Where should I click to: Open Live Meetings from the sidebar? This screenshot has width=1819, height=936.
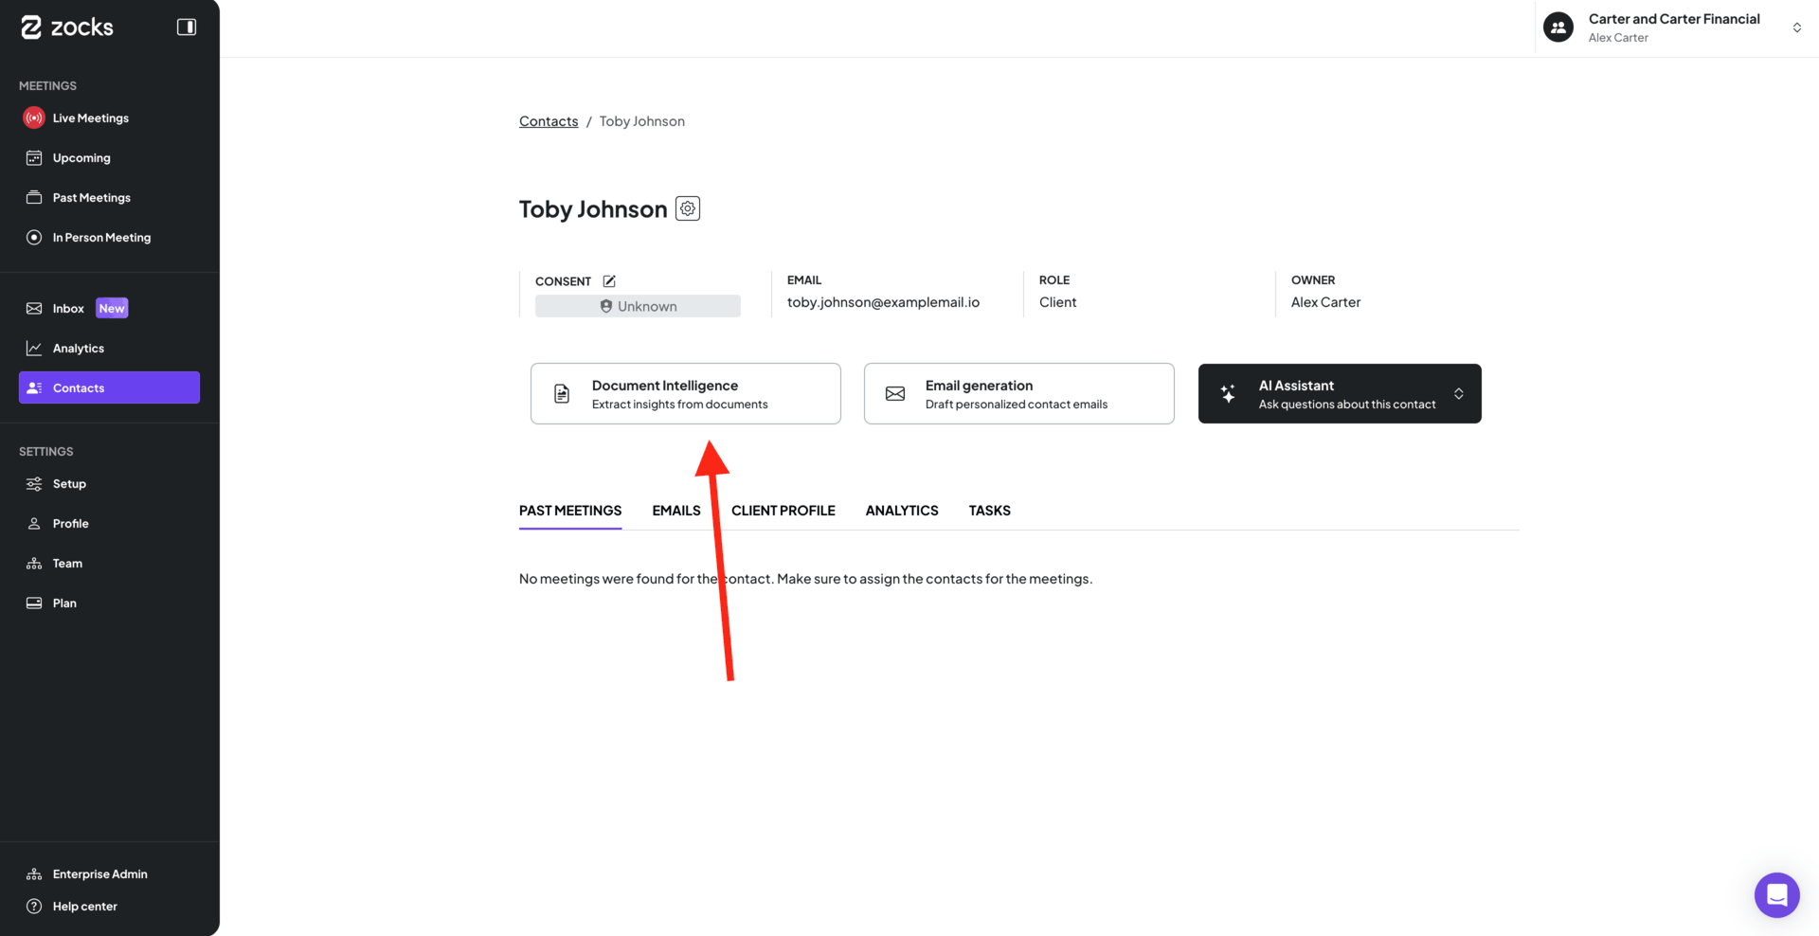coord(90,118)
